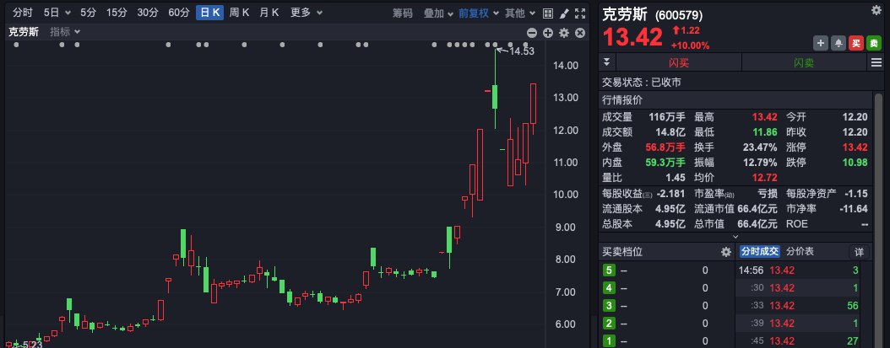Screen dimensions: 890x348
Task: Click sell level 5 green badge
Action: [x=609, y=270]
